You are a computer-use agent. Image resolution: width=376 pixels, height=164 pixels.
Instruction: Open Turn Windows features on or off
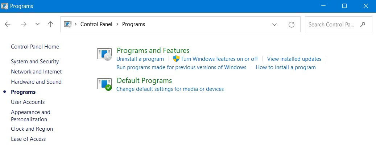(x=219, y=59)
